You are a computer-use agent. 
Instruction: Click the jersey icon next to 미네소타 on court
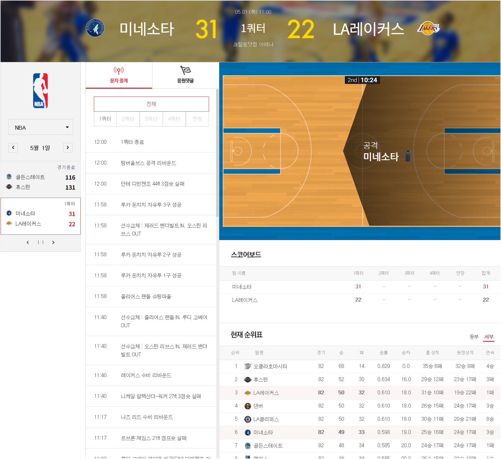[408, 156]
